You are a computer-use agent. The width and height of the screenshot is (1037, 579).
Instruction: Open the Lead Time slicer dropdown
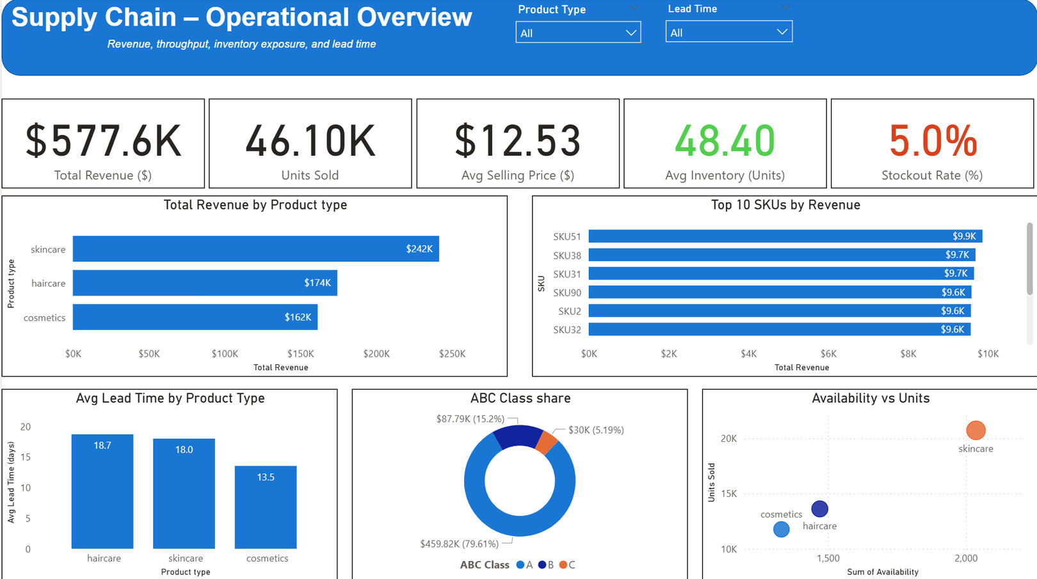point(728,32)
